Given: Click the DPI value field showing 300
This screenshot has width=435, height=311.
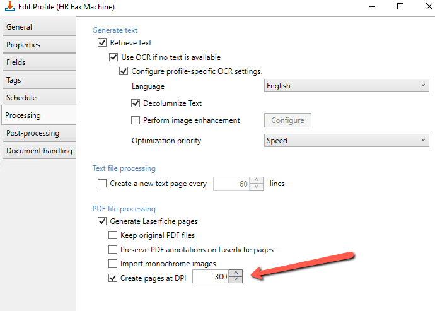Looking at the screenshot, I should (211, 276).
